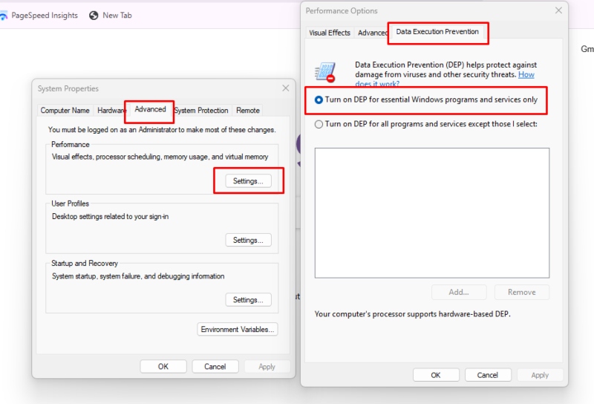
Task: Open the PageSpeed Insights bookmark label
Action: [x=45, y=16]
